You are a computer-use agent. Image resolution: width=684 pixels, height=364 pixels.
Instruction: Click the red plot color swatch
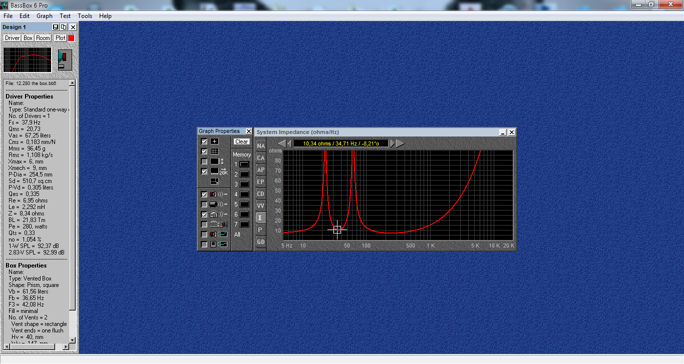coord(72,38)
